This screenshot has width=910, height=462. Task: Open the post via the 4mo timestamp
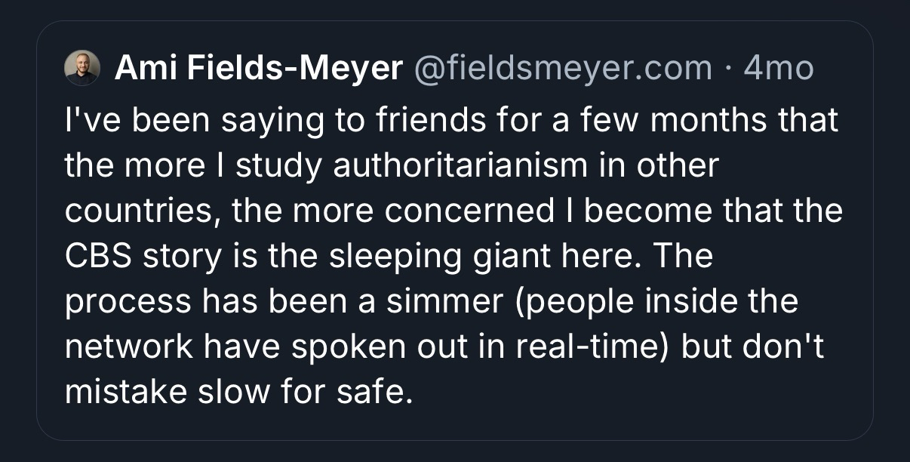tap(778, 69)
